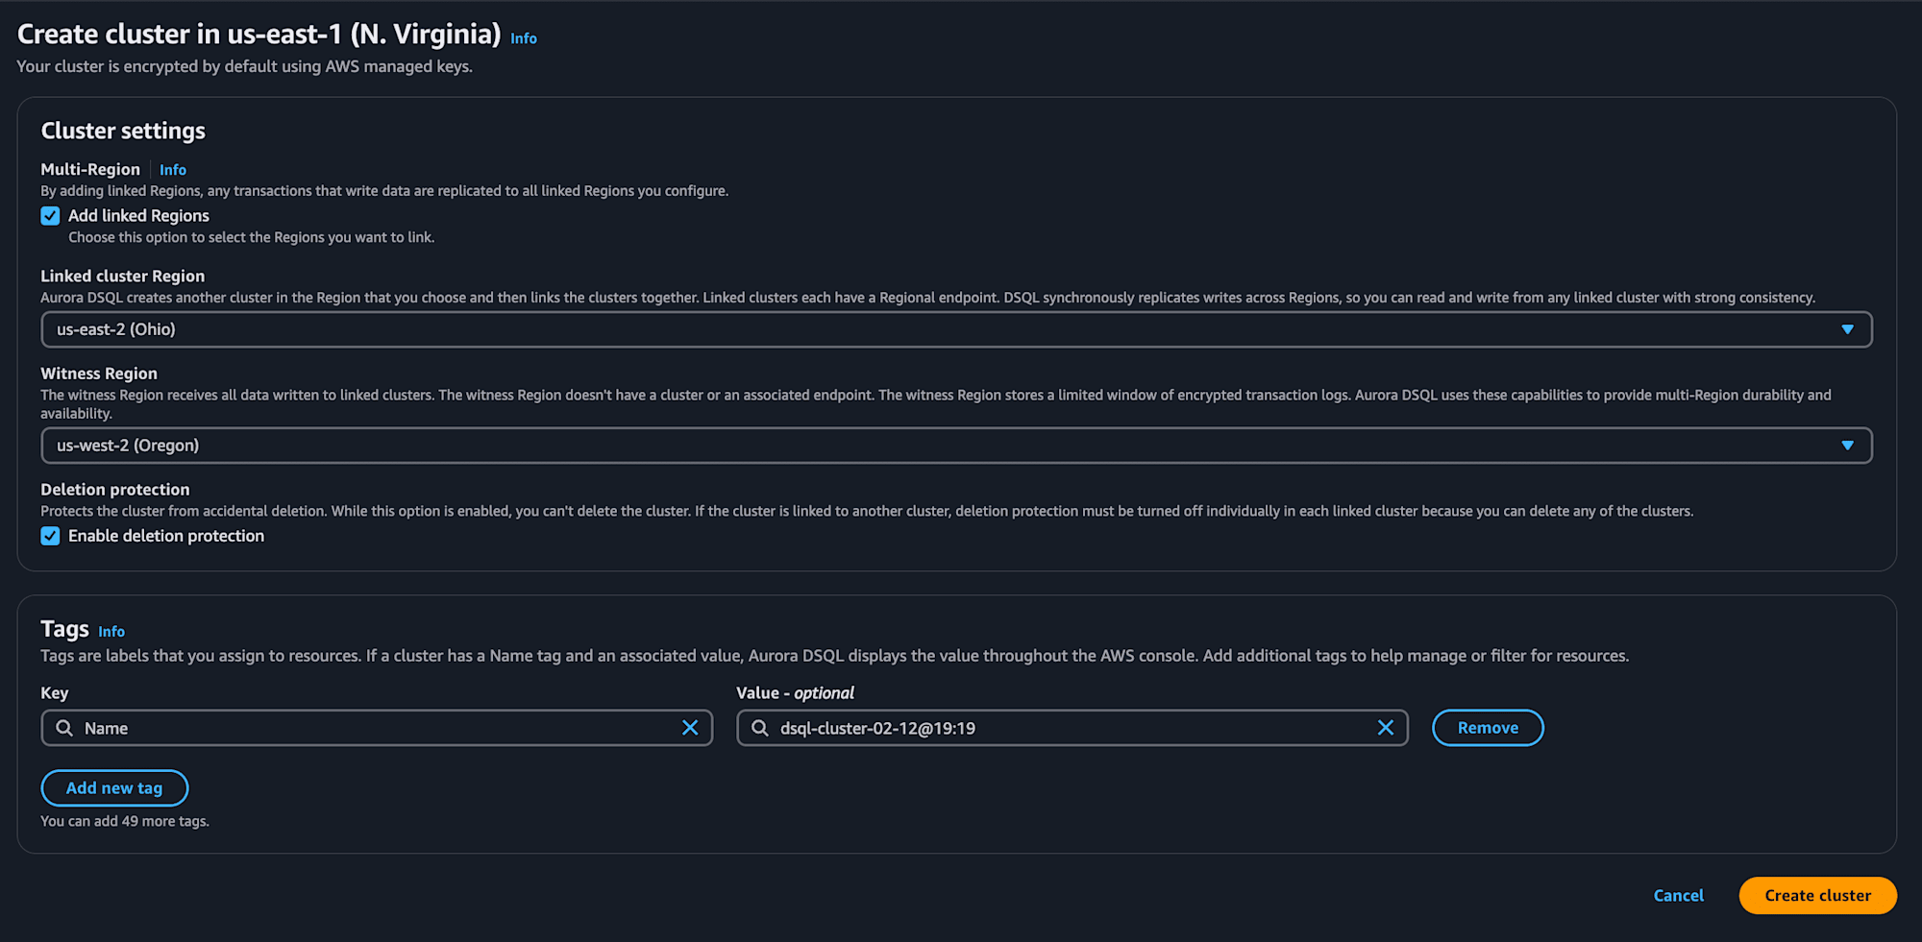Click search icon in Value field
1922x942 pixels.
coord(760,728)
